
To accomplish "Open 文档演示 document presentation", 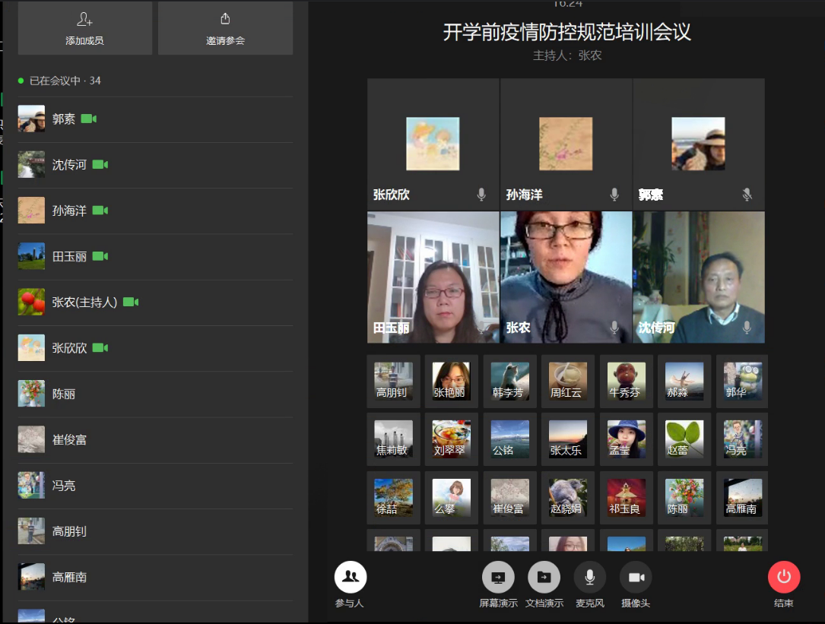I will [x=544, y=578].
